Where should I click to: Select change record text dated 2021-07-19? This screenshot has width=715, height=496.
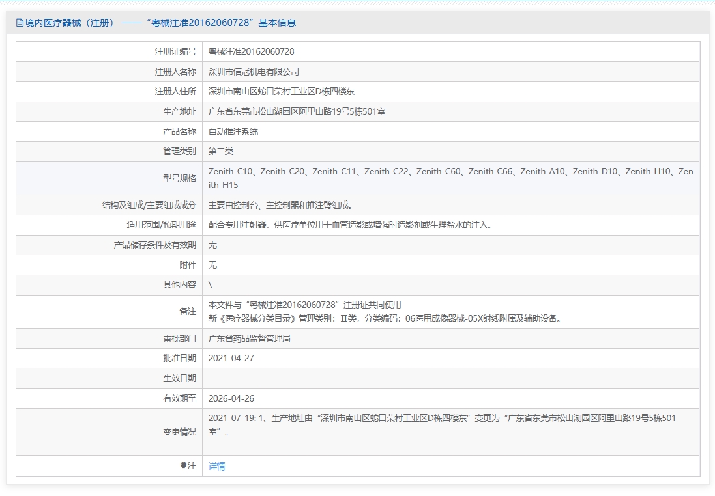(442, 425)
